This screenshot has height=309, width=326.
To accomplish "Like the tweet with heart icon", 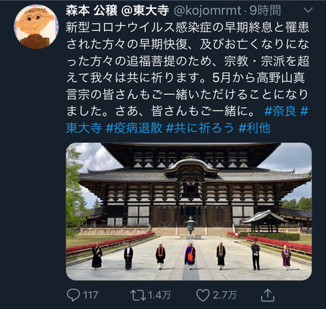I will coord(202,295).
